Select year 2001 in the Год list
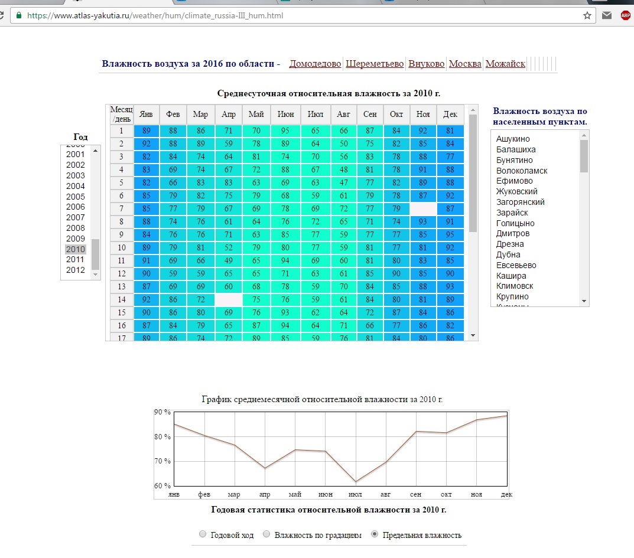Image resolution: width=634 pixels, height=558 pixels. pos(76,154)
